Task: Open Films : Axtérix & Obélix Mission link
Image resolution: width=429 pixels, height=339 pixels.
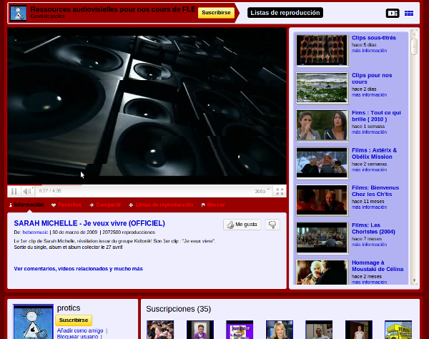Action: (x=374, y=154)
